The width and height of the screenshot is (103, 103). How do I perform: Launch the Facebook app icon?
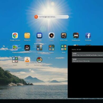88,35
